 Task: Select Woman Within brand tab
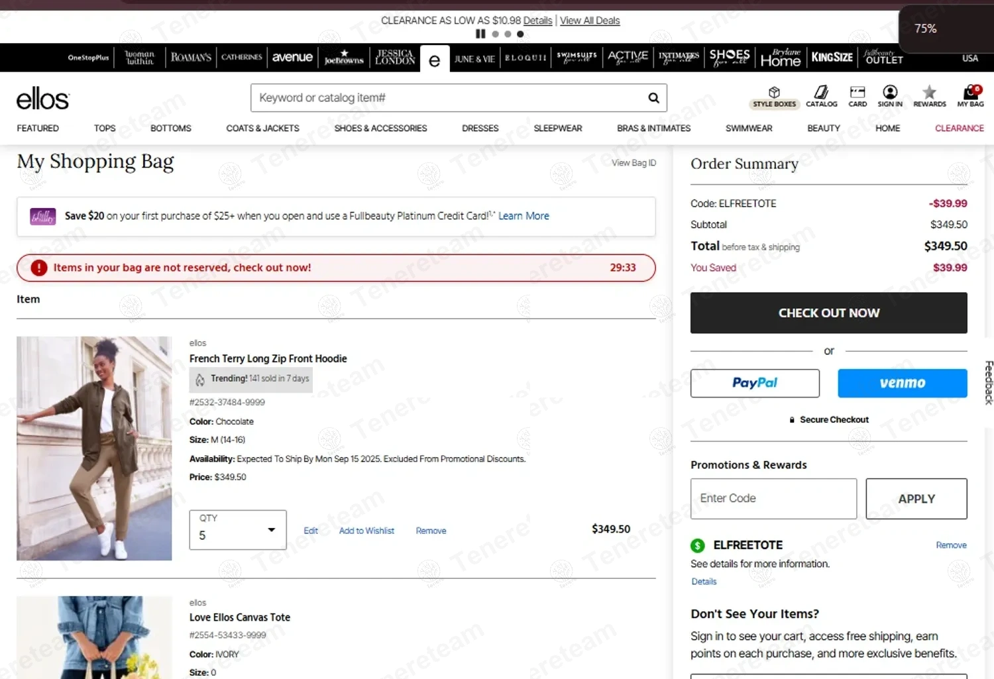pos(140,58)
